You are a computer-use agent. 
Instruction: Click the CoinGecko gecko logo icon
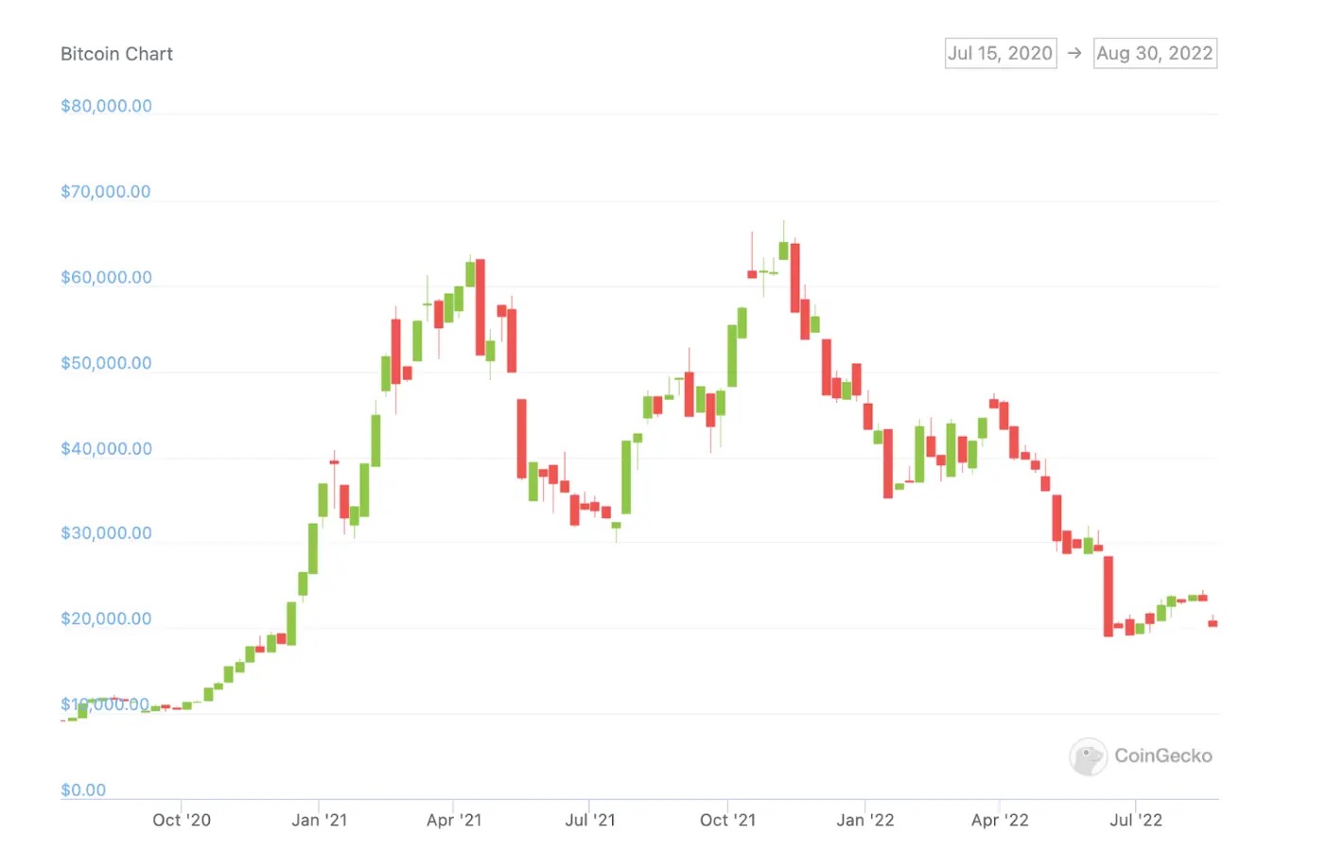(1088, 756)
